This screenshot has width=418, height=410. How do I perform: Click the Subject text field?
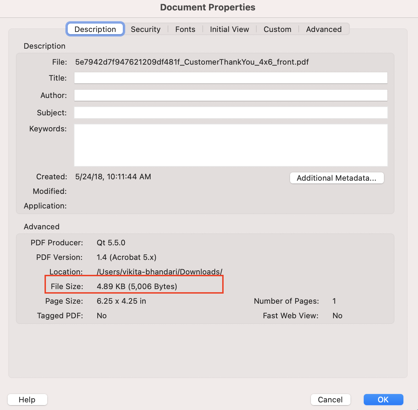pos(231,113)
